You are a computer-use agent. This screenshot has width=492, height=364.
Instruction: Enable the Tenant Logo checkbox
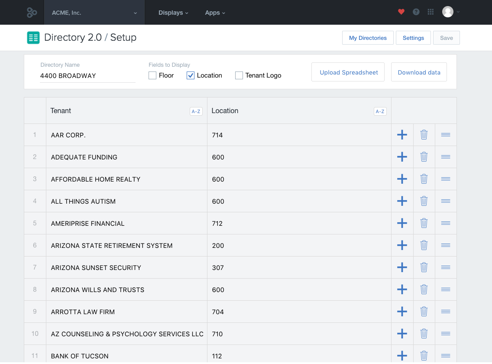click(x=239, y=75)
